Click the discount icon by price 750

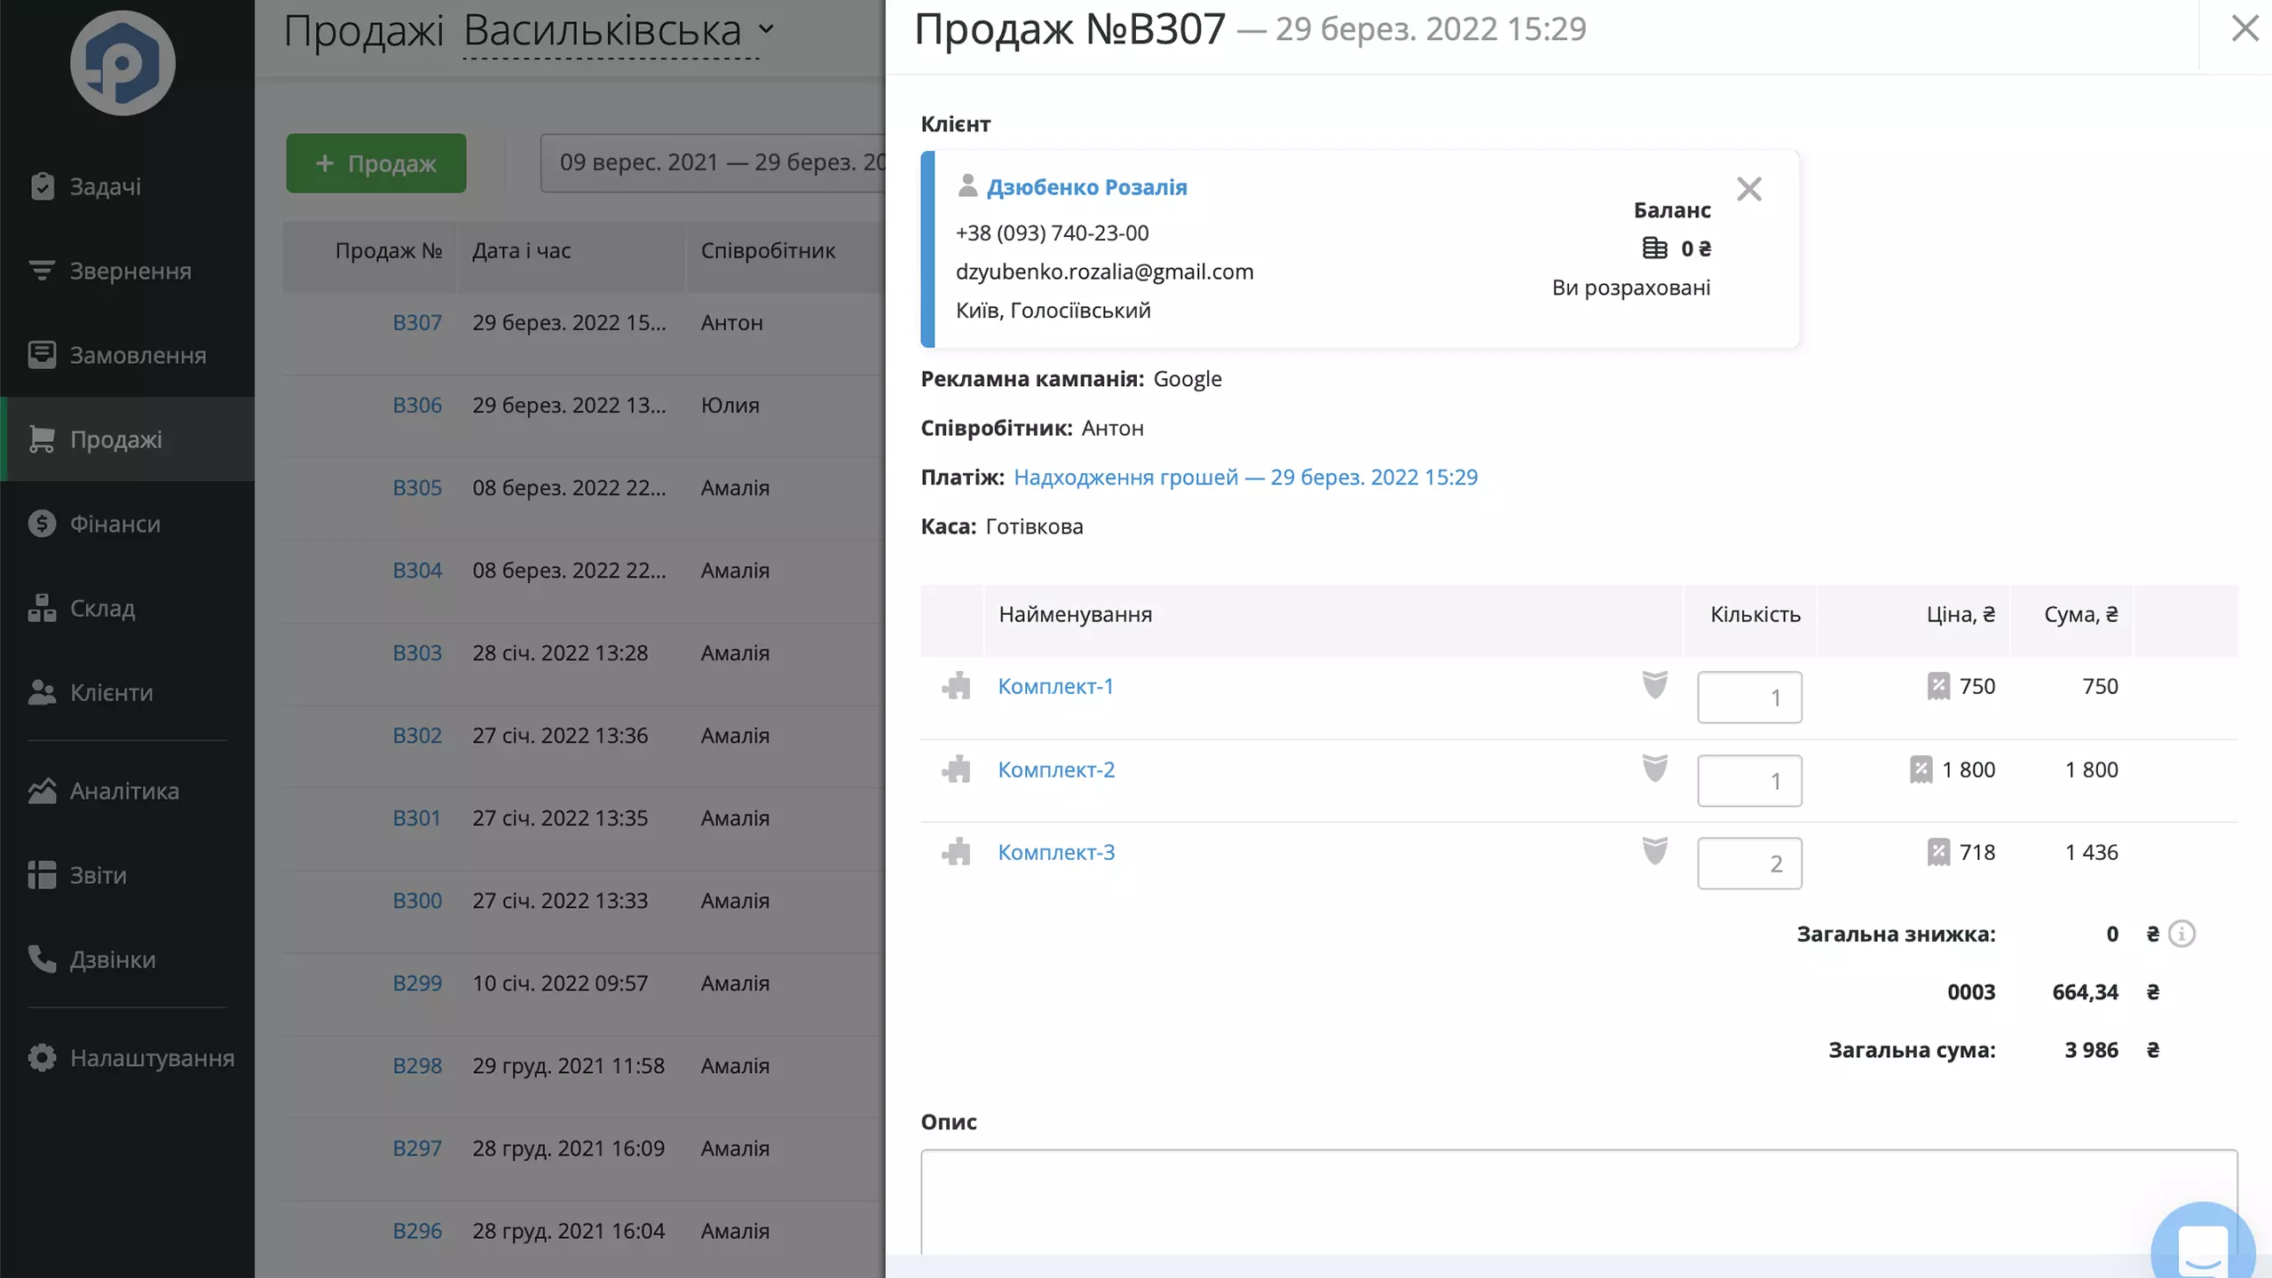pyautogui.click(x=1938, y=686)
